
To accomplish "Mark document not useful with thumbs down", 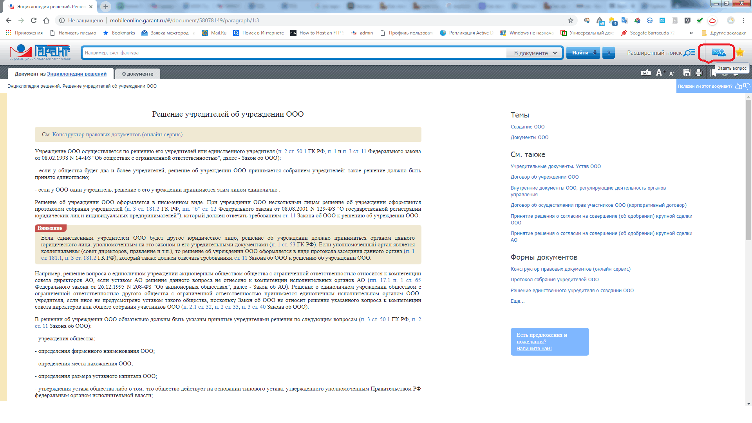I will [x=747, y=86].
